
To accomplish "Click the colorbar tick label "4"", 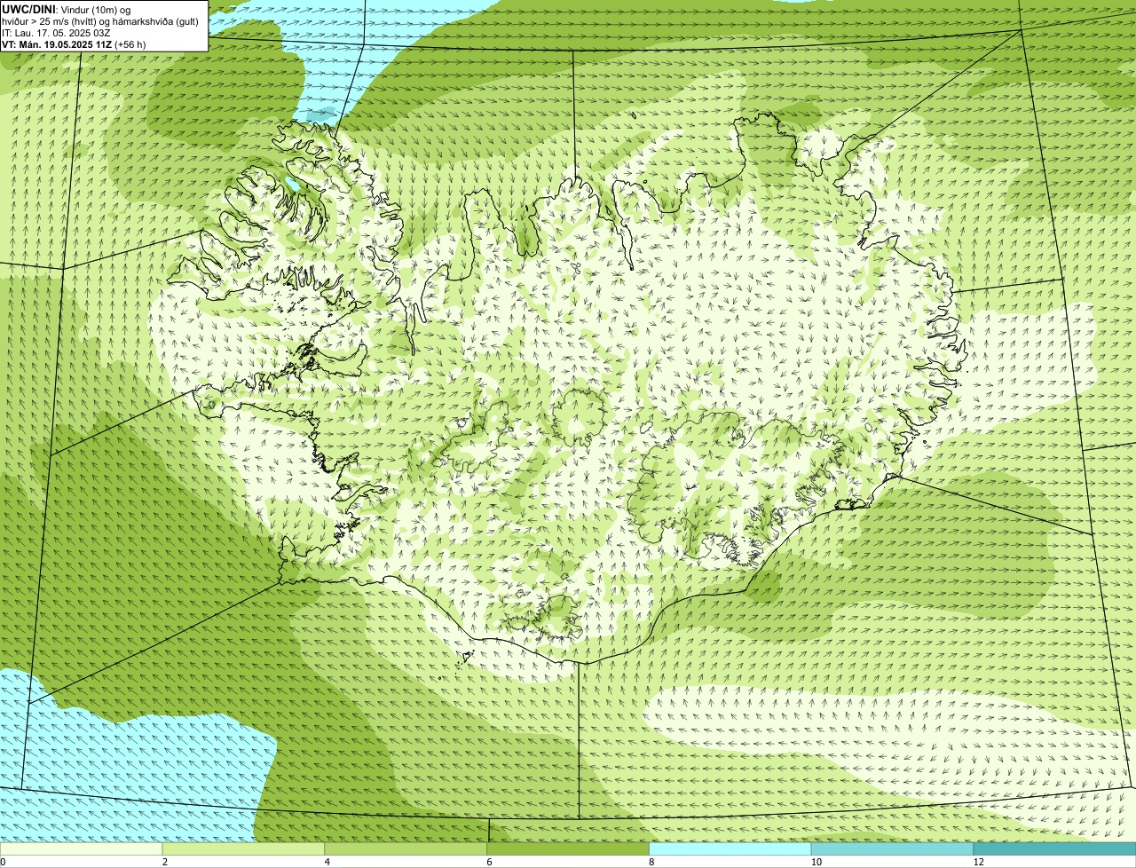I will 327,862.
